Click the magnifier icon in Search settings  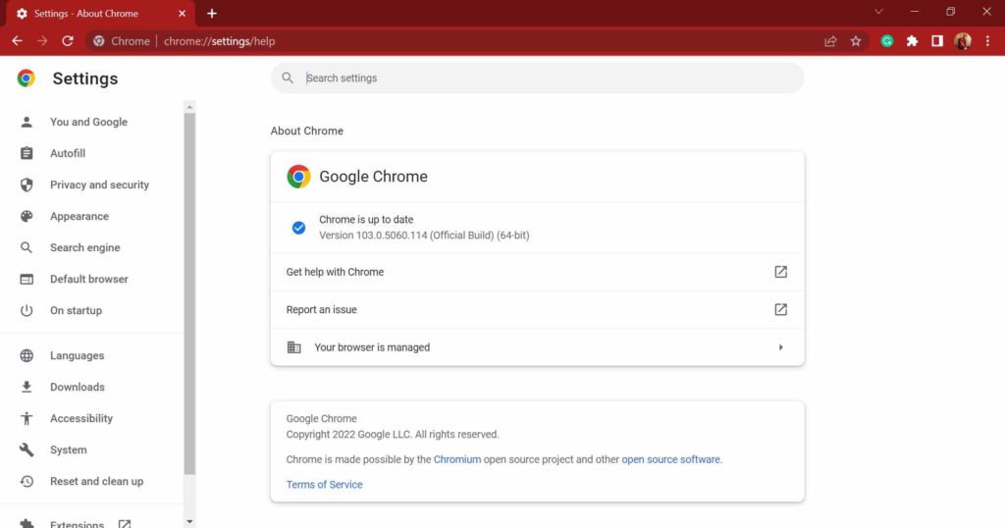288,78
